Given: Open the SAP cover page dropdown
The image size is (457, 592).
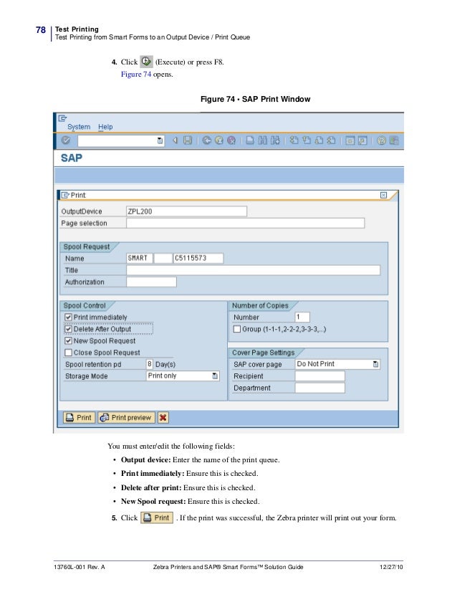Looking at the screenshot, I should tap(375, 364).
